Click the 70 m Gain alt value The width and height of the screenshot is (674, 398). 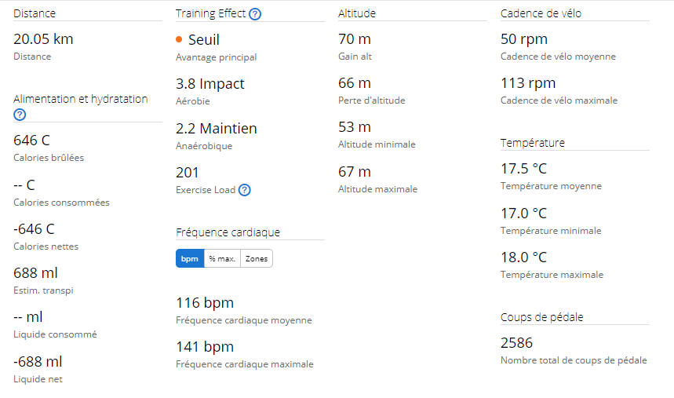354,39
